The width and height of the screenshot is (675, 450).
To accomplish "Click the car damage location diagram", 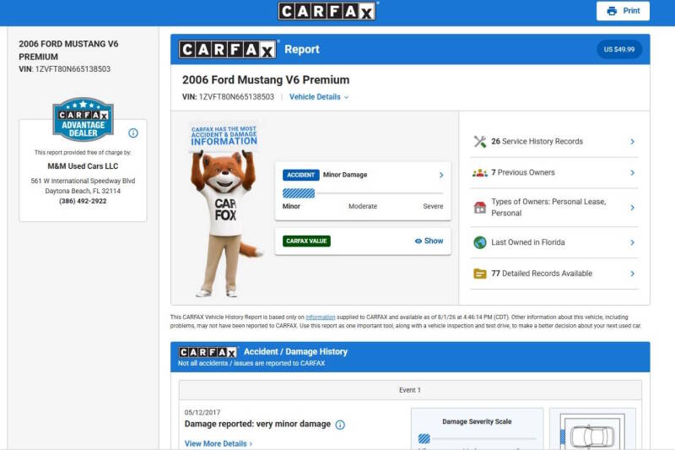I will (593, 432).
